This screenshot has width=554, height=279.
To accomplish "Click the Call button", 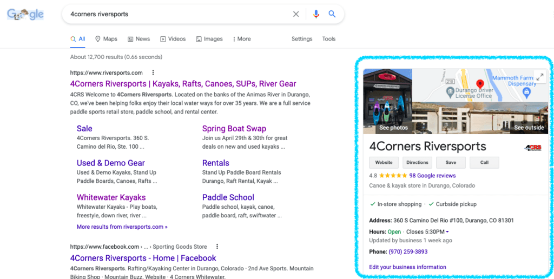I will click(x=484, y=162).
